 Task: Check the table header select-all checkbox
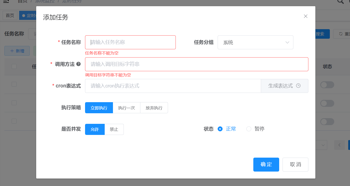(14, 67)
